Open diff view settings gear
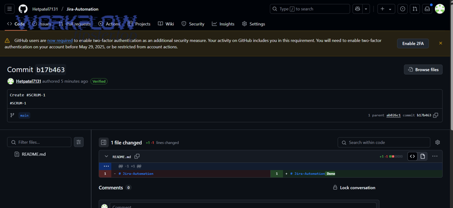The width and height of the screenshot is (453, 208). click(437, 142)
